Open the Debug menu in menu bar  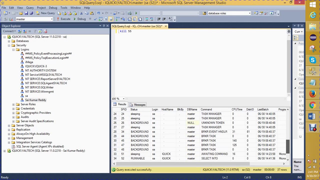coord(53,8)
